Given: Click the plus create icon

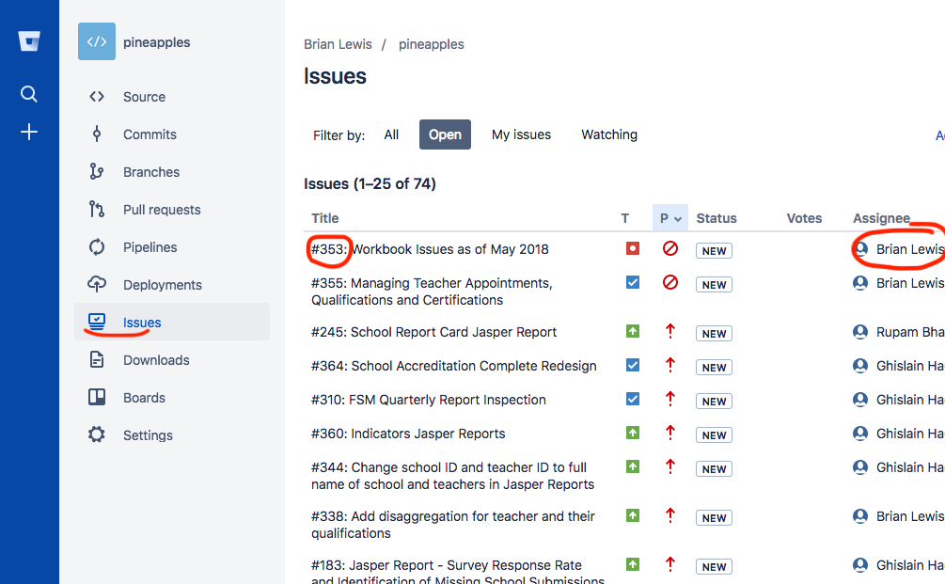Looking at the screenshot, I should point(29,132).
